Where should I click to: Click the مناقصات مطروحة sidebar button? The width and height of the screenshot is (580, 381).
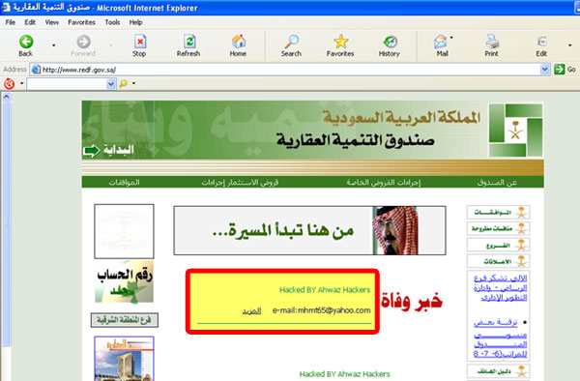(498, 228)
